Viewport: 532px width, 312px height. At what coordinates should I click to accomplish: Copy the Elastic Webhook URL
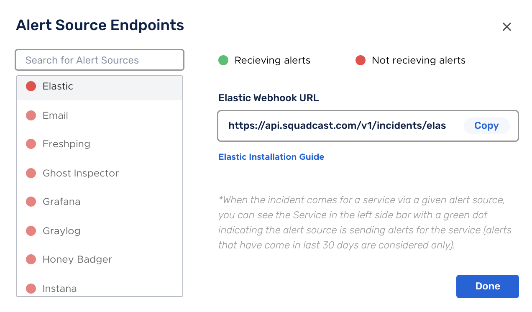[486, 126]
